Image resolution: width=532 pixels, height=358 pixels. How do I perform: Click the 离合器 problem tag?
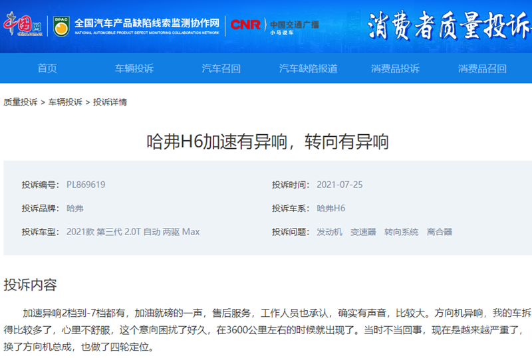[440, 232]
